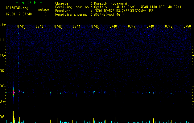Click the 0741 time marker

pyautogui.click(x=21, y=26)
